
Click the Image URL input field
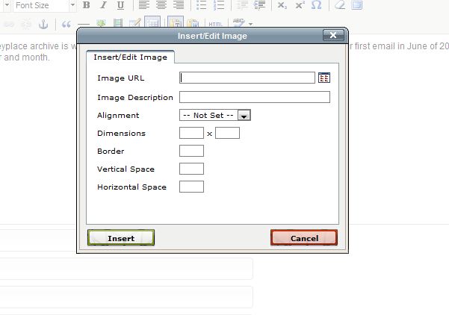pyautogui.click(x=247, y=77)
